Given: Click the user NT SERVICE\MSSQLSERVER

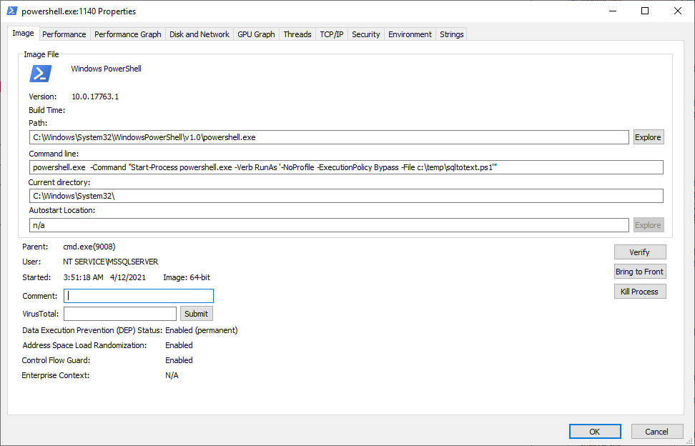Looking at the screenshot, I should [x=110, y=262].
